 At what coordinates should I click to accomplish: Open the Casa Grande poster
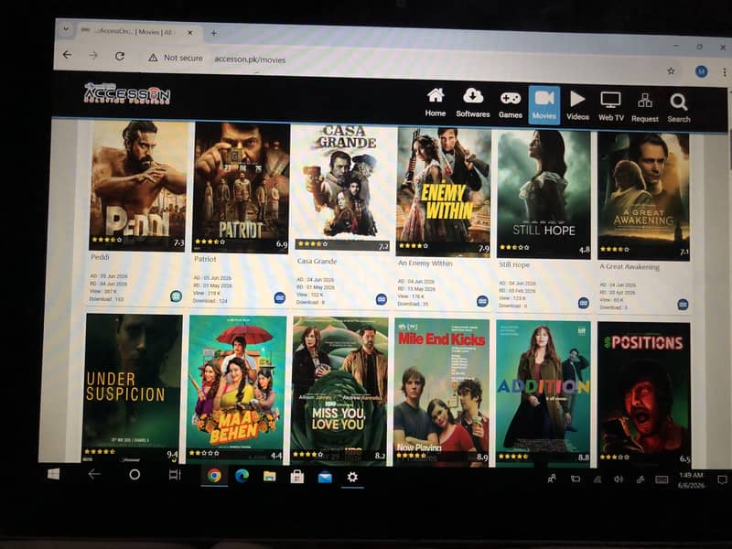coord(343,188)
